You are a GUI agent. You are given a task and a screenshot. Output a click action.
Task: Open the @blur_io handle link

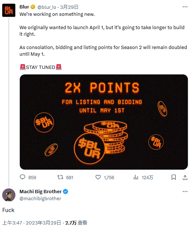[x=47, y=7]
